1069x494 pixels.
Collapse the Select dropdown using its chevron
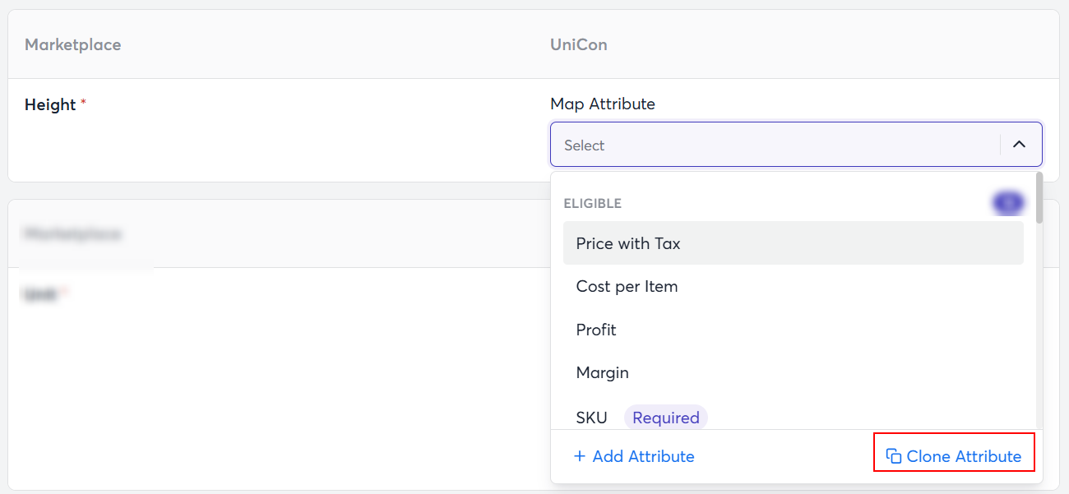[x=1020, y=145]
